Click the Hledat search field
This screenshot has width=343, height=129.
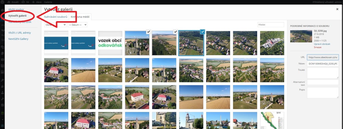[271, 25]
